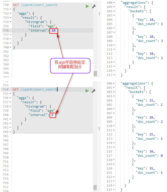Click line number 120 in lower response gutter
Image resolution: width=167 pixels, height=192 pixels.
tap(109, 168)
